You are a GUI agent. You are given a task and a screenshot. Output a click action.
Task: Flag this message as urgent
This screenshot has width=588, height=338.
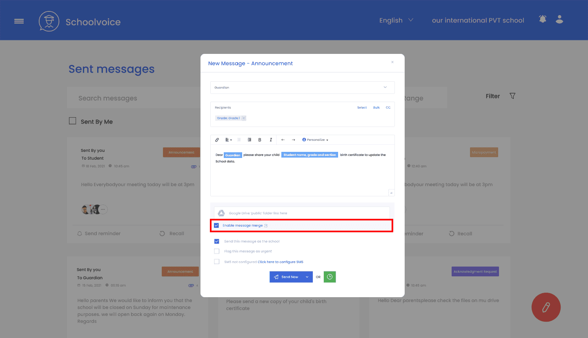[x=216, y=251]
